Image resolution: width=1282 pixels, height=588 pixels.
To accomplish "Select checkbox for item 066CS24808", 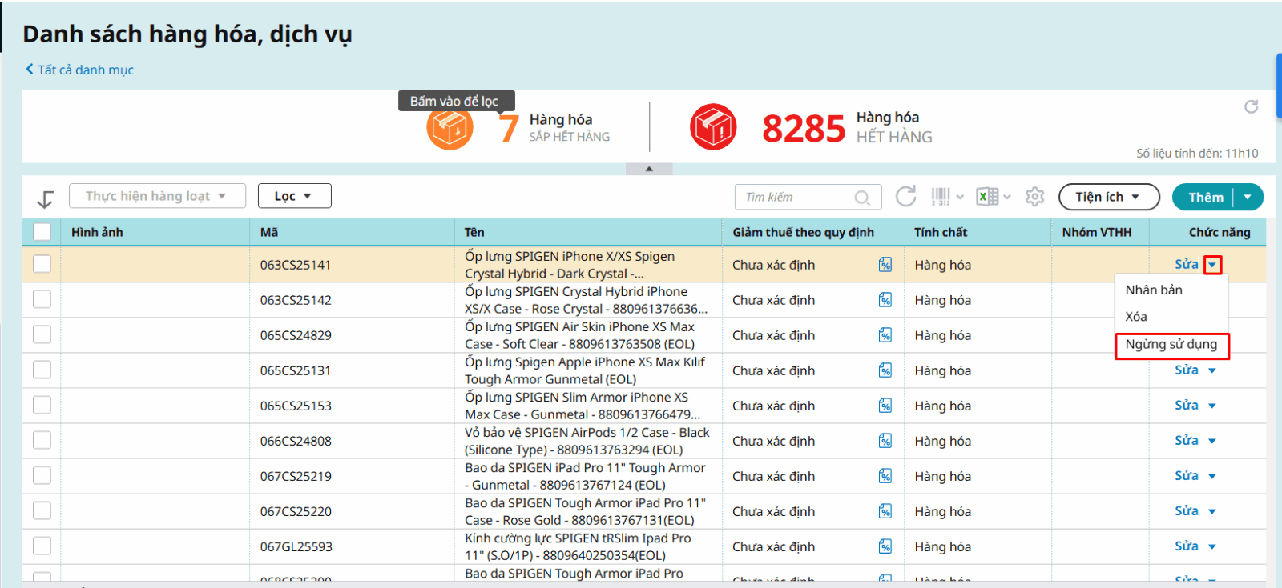I will (x=42, y=440).
